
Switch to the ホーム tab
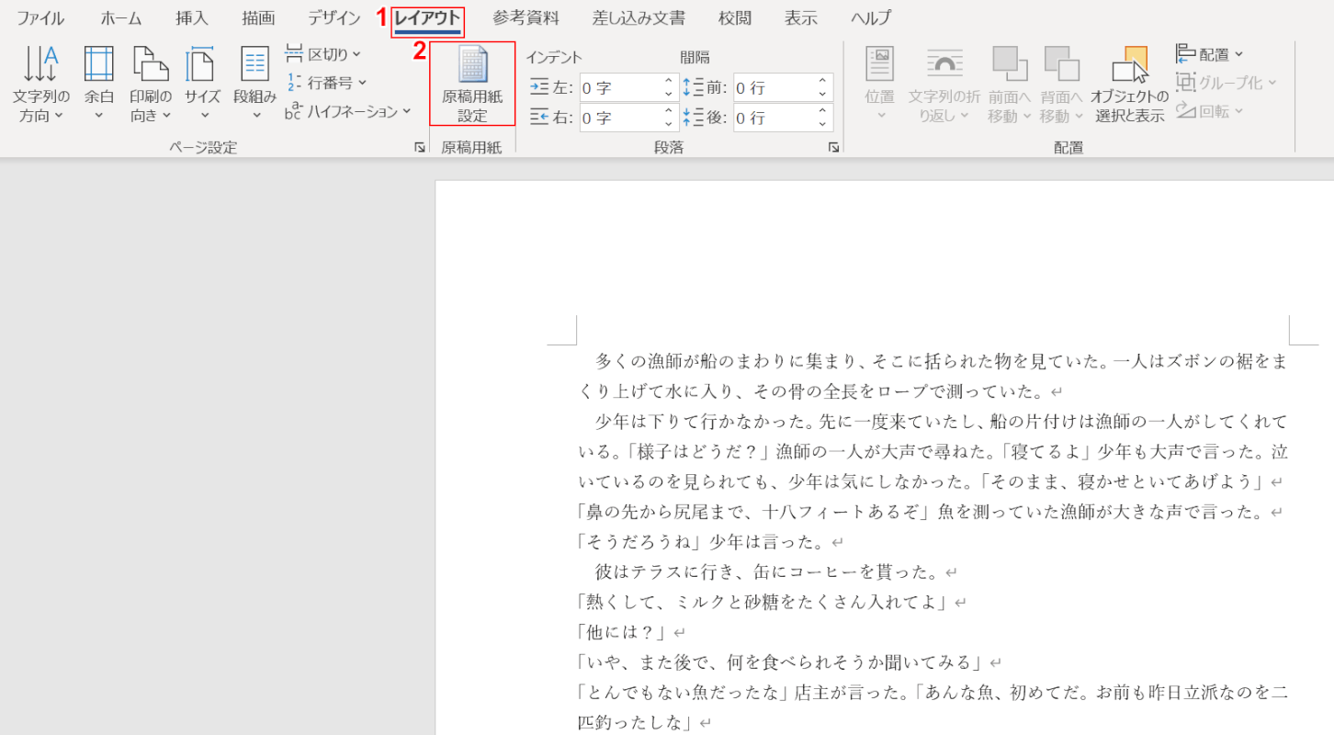tap(121, 18)
